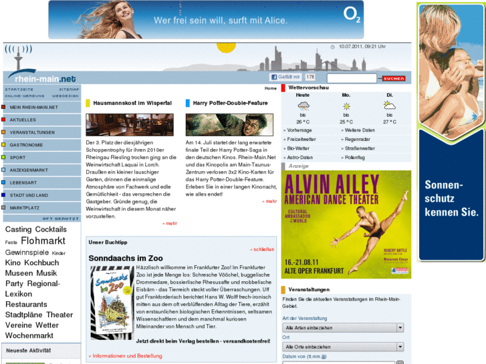Click the O2 Alice banner ad

pyautogui.click(x=206, y=19)
